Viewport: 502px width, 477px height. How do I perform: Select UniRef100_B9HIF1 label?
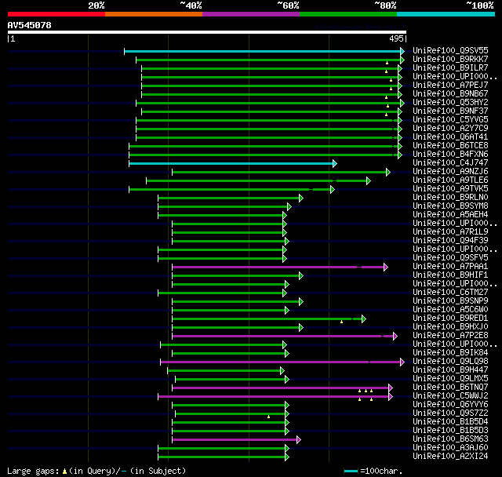[450, 275]
